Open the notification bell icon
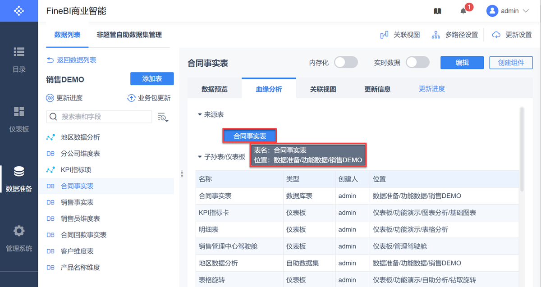This screenshot has width=541, height=287. pos(463,11)
